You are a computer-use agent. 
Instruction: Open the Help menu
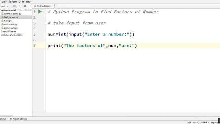coord(28,2)
